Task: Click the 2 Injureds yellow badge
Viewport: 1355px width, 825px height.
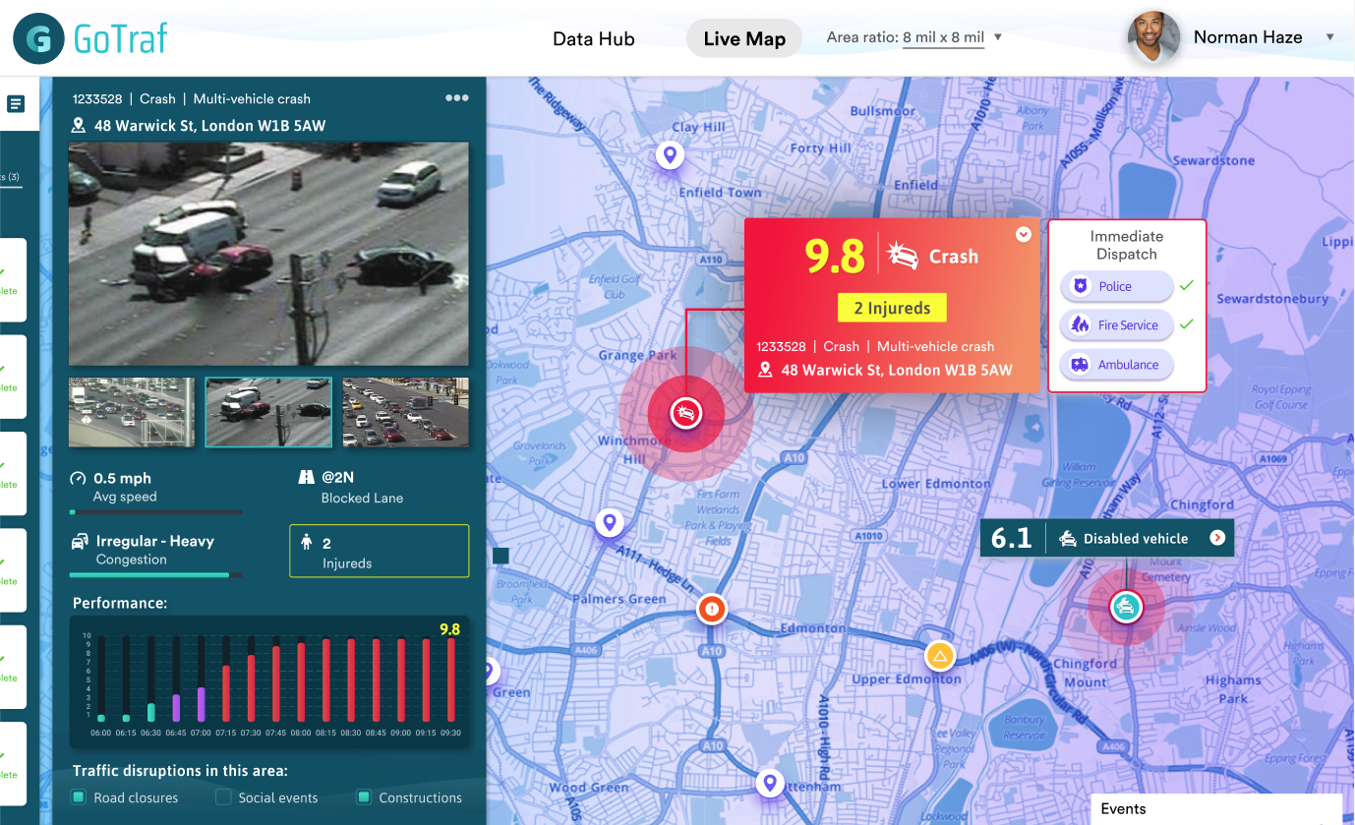Action: (892, 308)
